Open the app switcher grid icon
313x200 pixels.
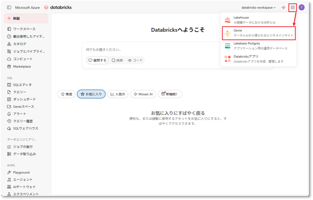coord(293,8)
